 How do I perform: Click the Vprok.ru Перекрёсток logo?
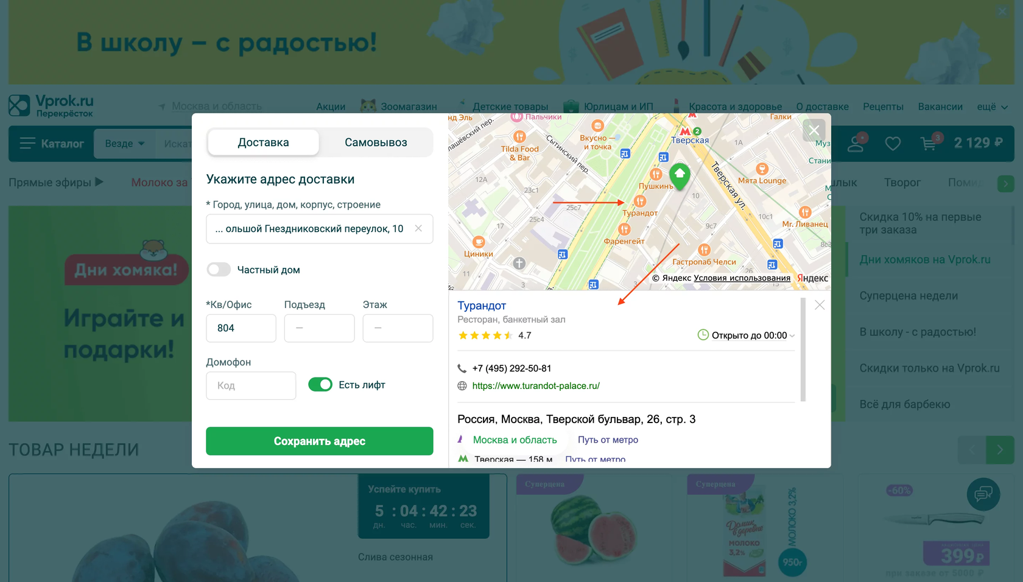coord(51,105)
